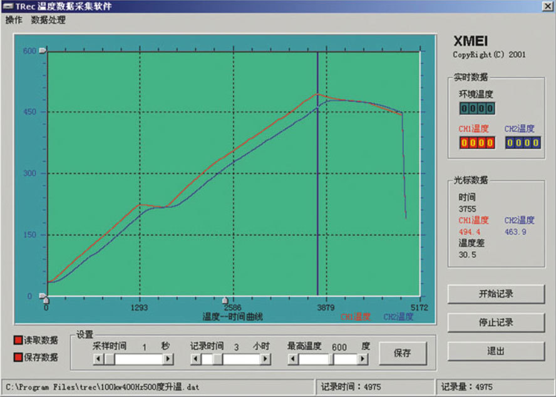Click the CH1 cursor value 494.4
Viewport: 556px width, 397px height.
click(470, 232)
